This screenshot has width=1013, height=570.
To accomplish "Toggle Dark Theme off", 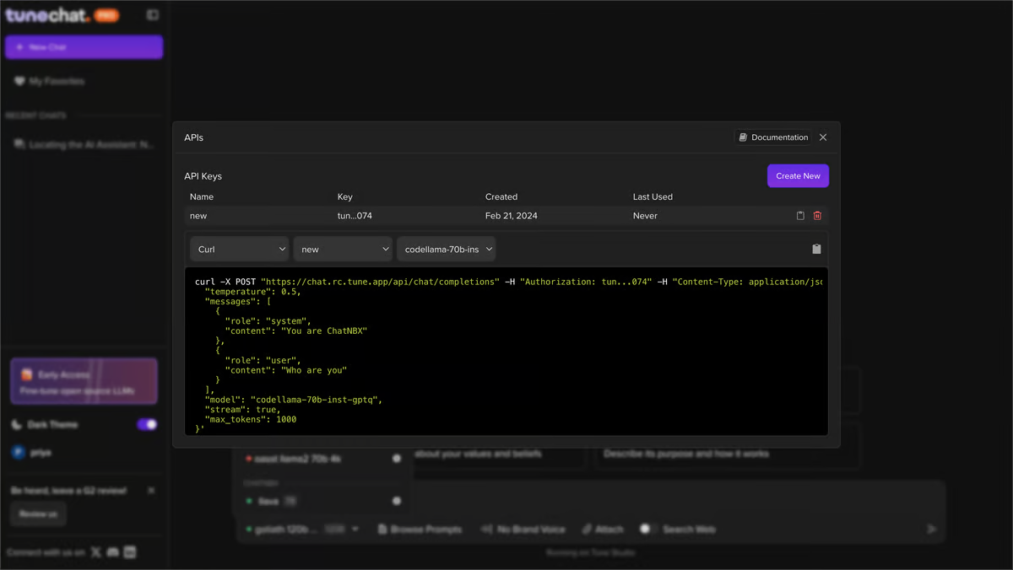I will 147,424.
